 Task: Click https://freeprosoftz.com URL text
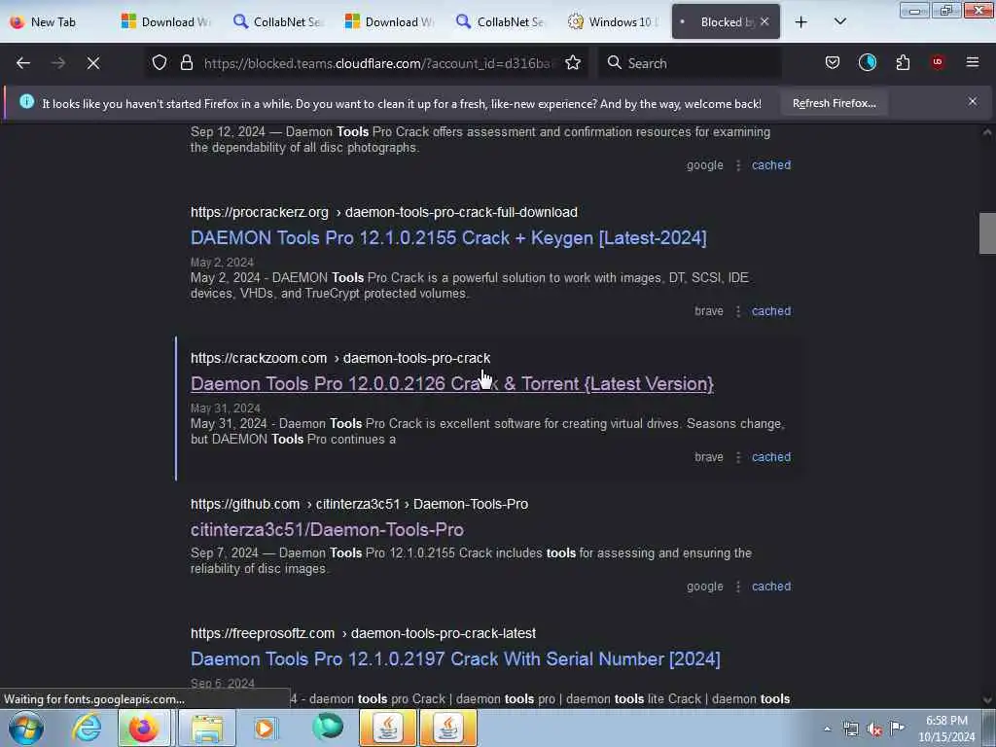pos(263,633)
